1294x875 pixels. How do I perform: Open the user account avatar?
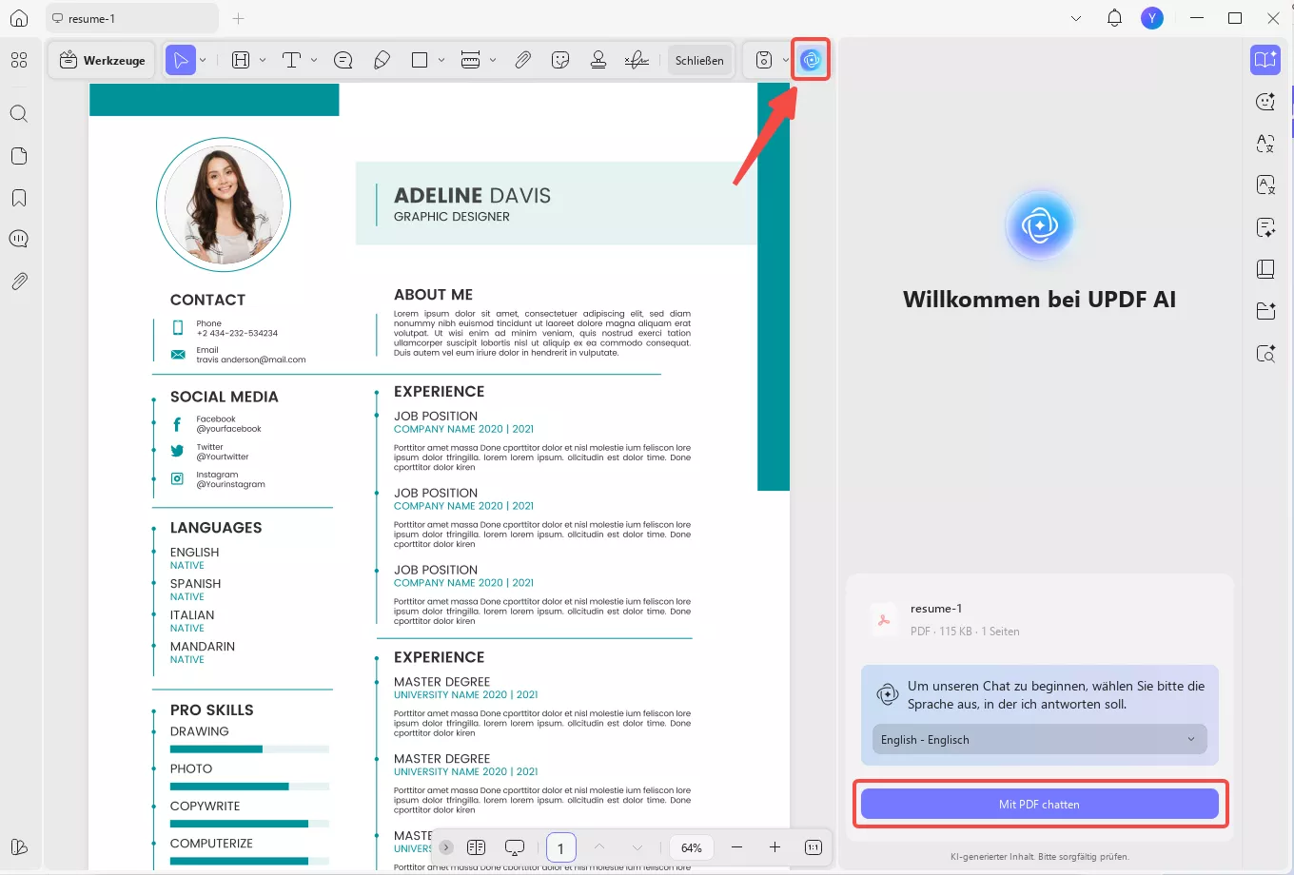coord(1152,18)
